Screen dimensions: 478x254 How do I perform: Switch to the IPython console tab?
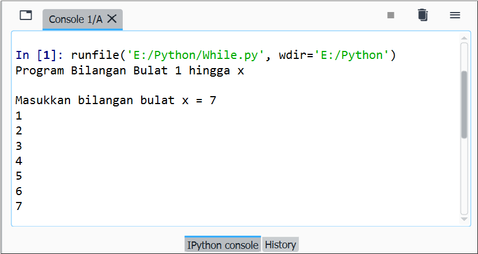click(223, 245)
